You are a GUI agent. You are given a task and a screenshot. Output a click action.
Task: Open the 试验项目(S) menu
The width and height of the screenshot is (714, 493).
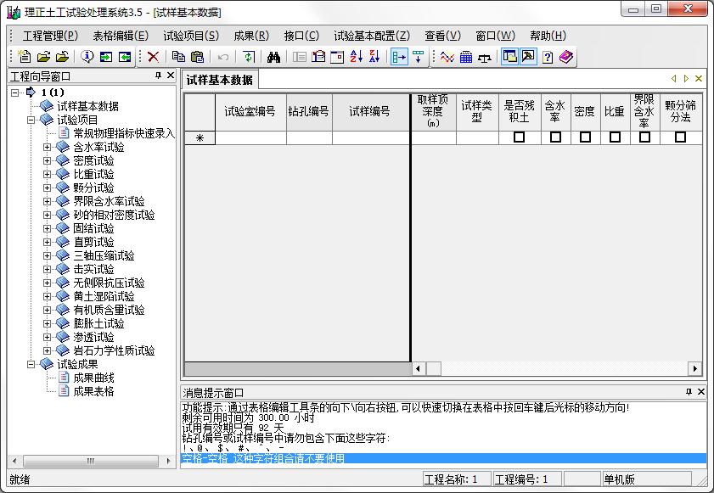(x=191, y=36)
